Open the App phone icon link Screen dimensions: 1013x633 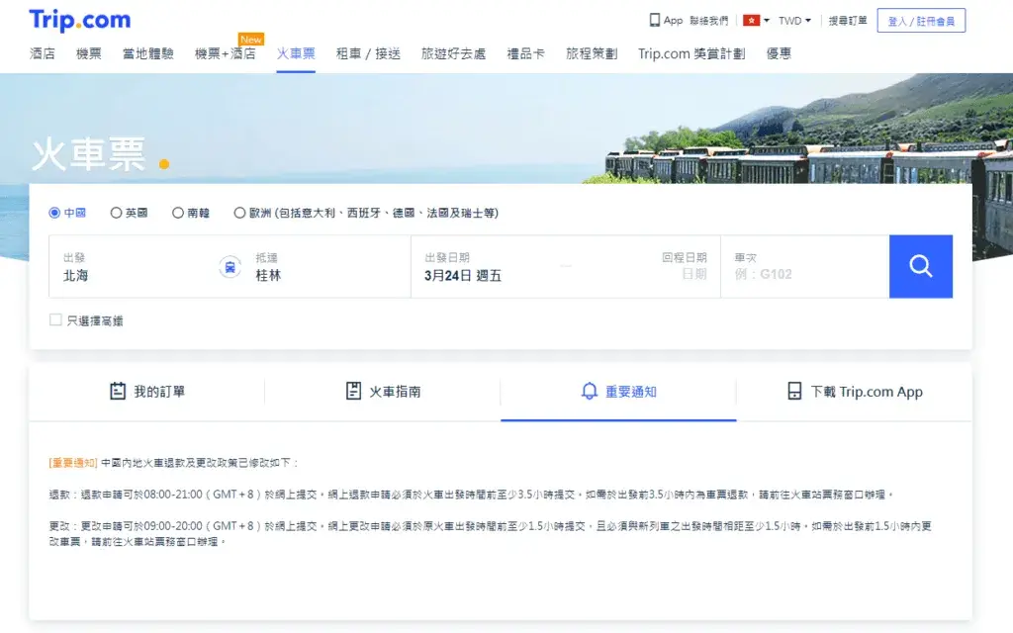coord(655,20)
